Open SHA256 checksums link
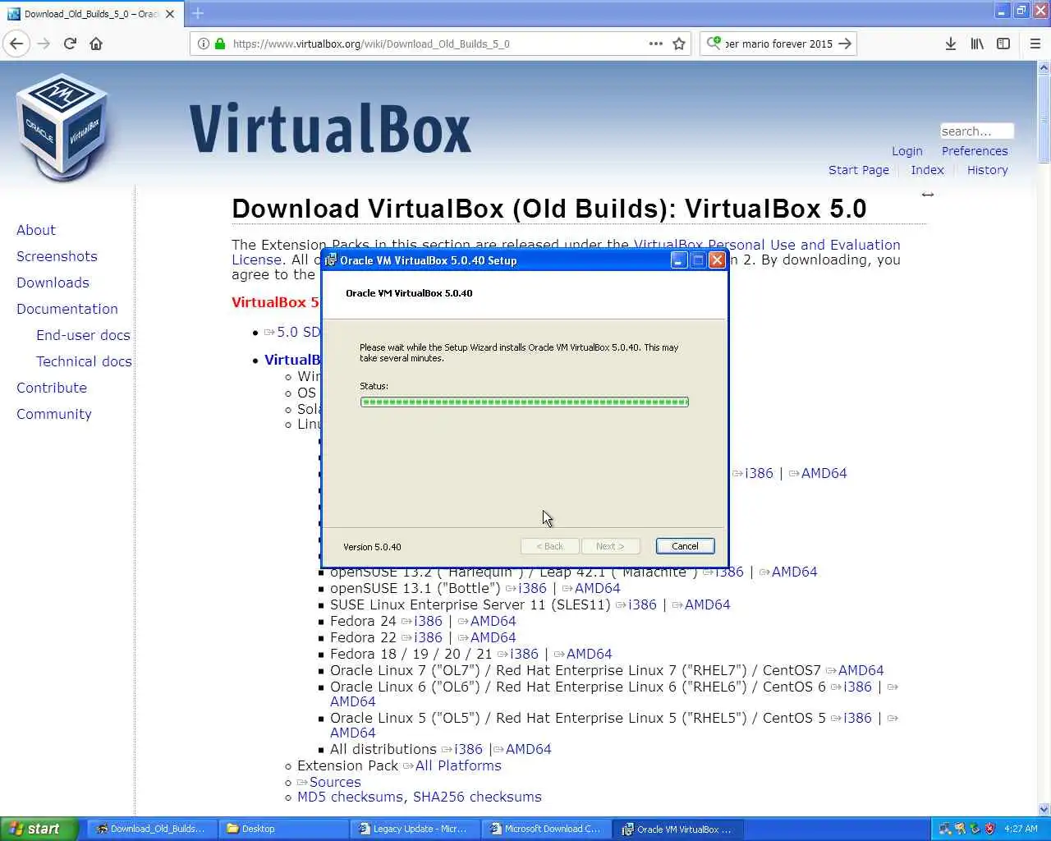The height and width of the screenshot is (841, 1051). (x=477, y=797)
